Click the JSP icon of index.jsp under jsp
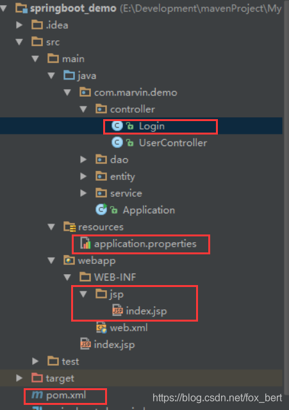 tap(117, 310)
